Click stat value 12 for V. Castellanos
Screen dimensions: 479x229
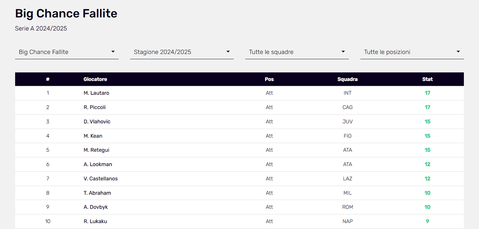point(427,179)
